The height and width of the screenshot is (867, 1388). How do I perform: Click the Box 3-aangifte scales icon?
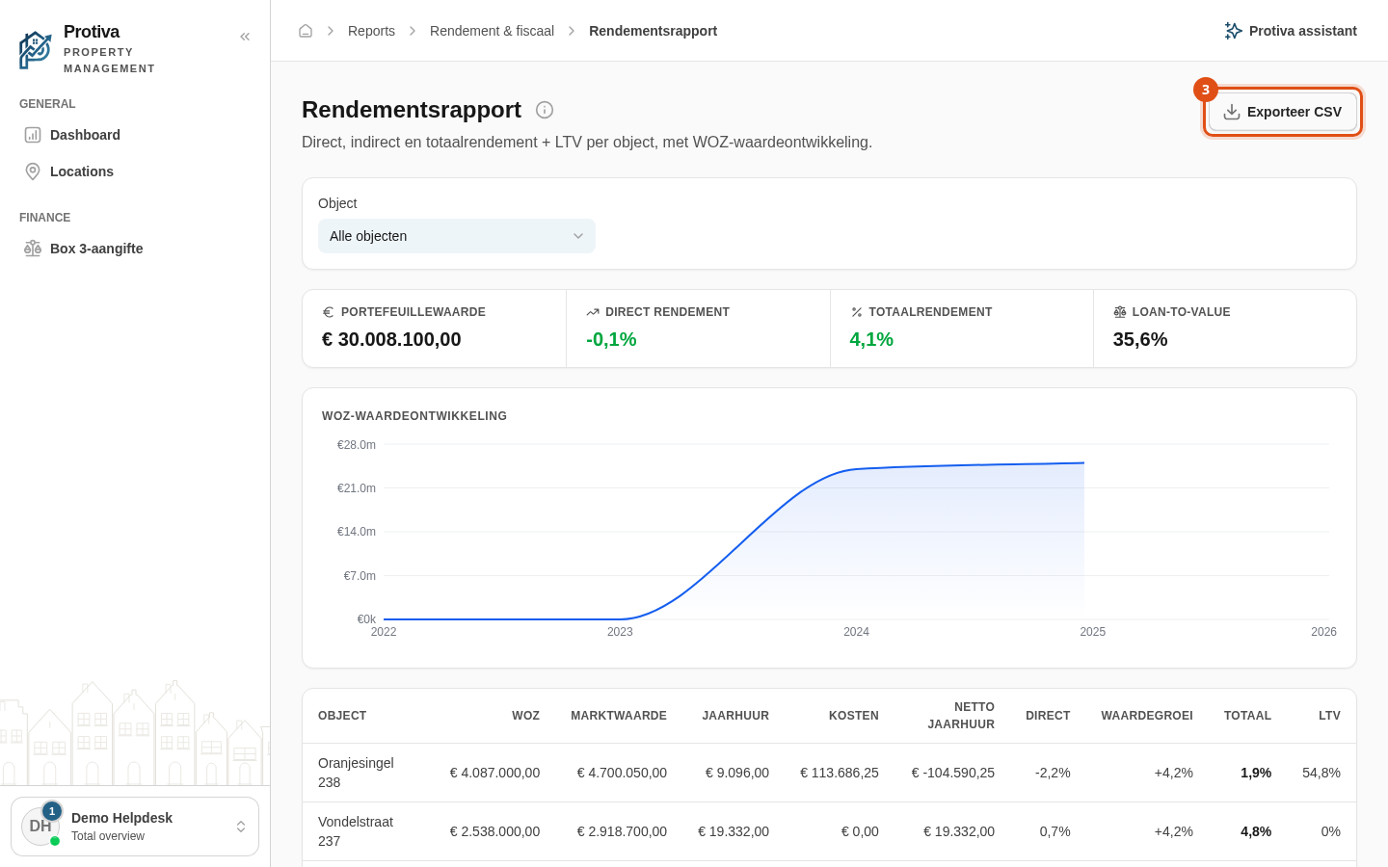point(33,249)
